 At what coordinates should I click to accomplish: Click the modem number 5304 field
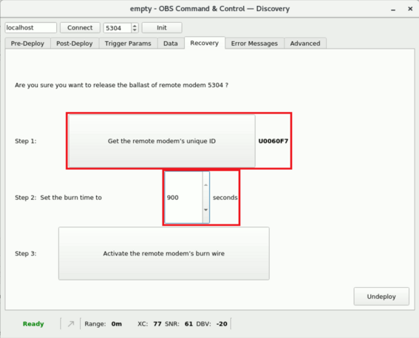click(x=117, y=28)
